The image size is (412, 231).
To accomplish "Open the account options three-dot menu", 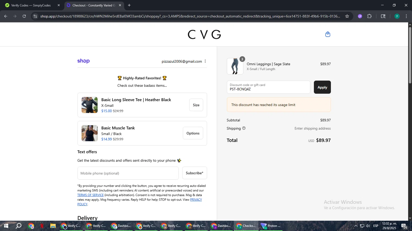I will pos(205,61).
